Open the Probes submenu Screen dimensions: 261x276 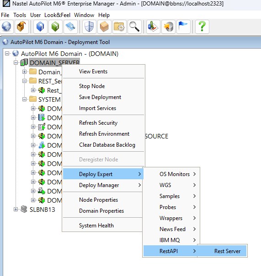point(171,207)
